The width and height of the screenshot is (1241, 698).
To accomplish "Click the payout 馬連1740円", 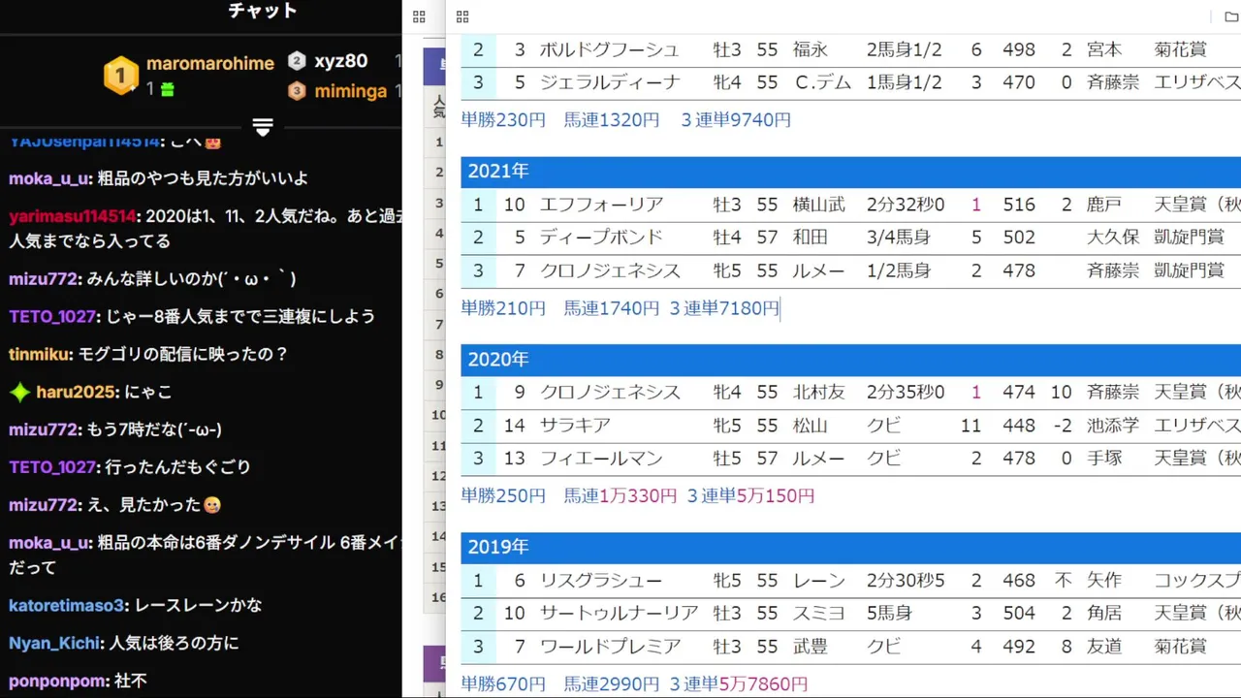I will point(612,308).
